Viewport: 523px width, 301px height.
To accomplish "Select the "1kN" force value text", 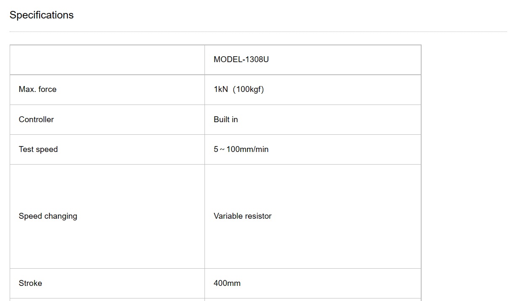I will pyautogui.click(x=220, y=89).
